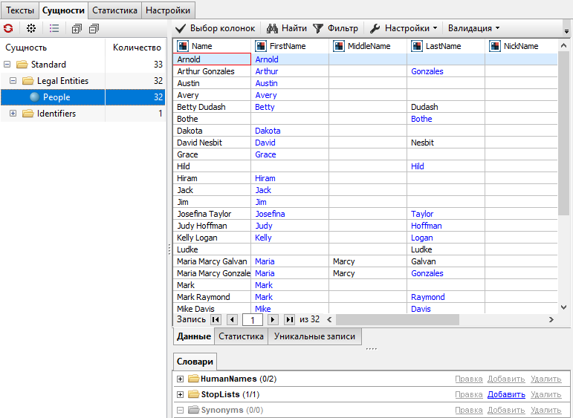The width and height of the screenshot is (573, 418).
Task: Click Найти binoculars search button
Action: coord(287,28)
